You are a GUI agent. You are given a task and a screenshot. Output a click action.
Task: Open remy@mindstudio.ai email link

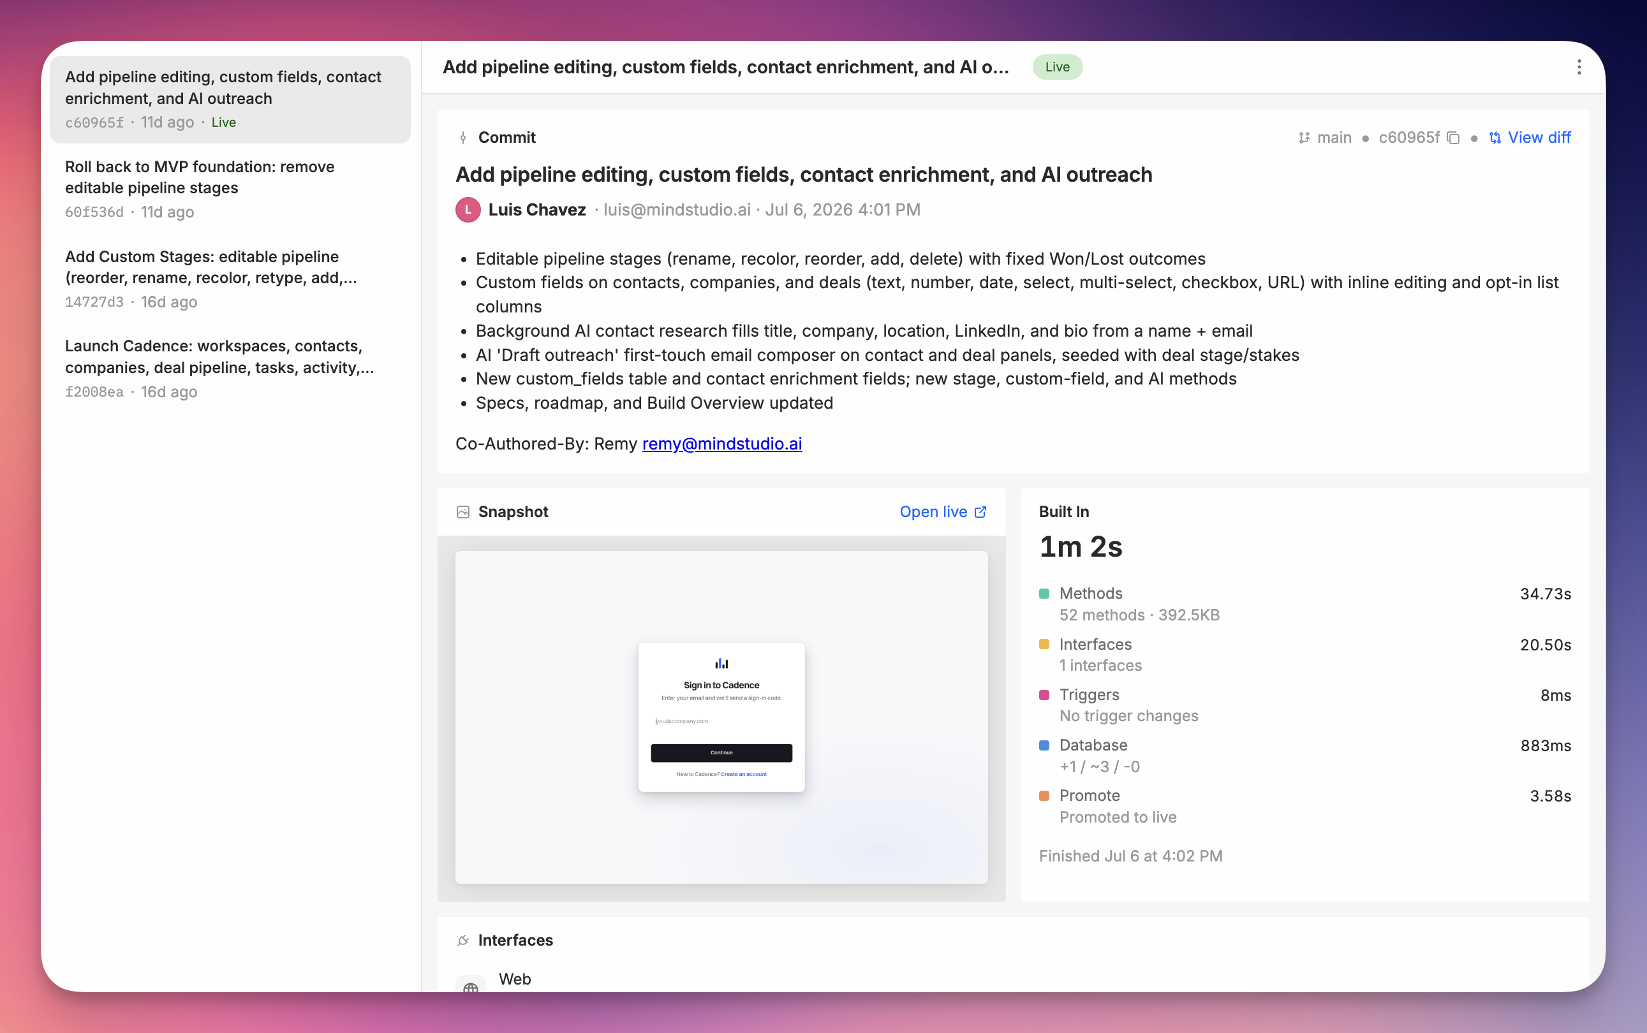721,443
